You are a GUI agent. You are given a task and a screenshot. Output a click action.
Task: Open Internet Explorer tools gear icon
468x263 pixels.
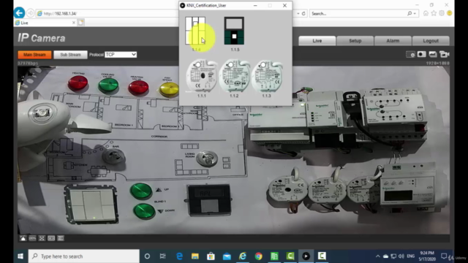(442, 13)
